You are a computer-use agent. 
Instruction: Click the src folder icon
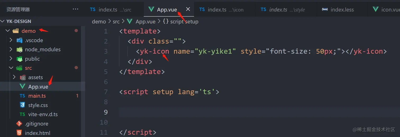tap(19, 68)
